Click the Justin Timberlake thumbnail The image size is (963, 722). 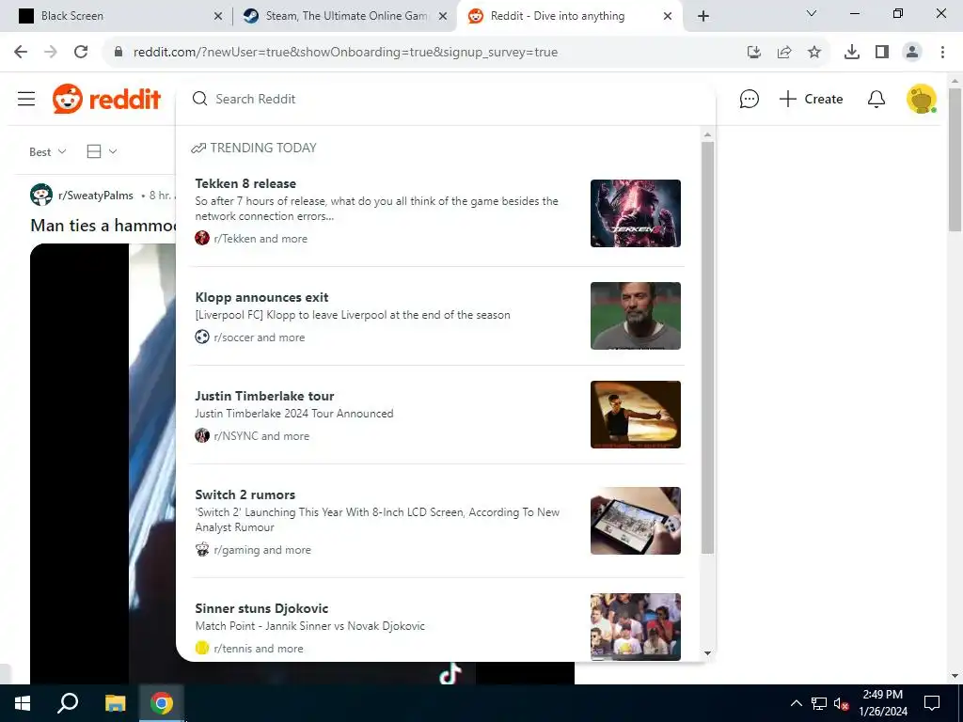[635, 415]
